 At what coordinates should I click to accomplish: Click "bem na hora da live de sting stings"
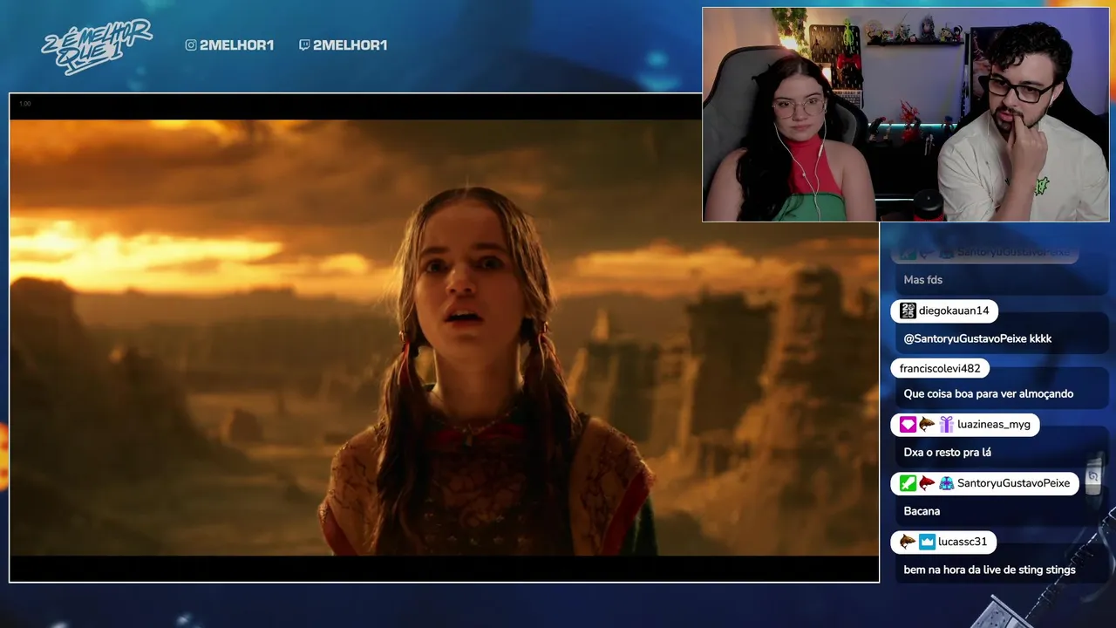[990, 570]
